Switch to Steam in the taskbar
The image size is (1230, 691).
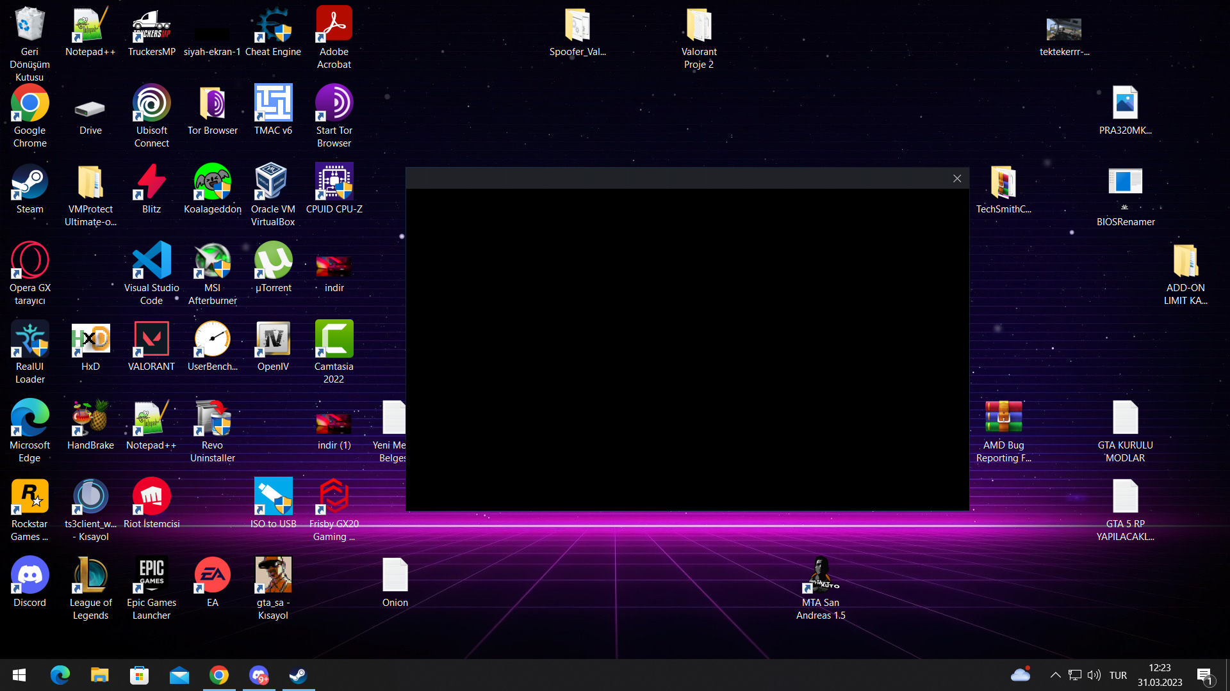[x=298, y=675]
